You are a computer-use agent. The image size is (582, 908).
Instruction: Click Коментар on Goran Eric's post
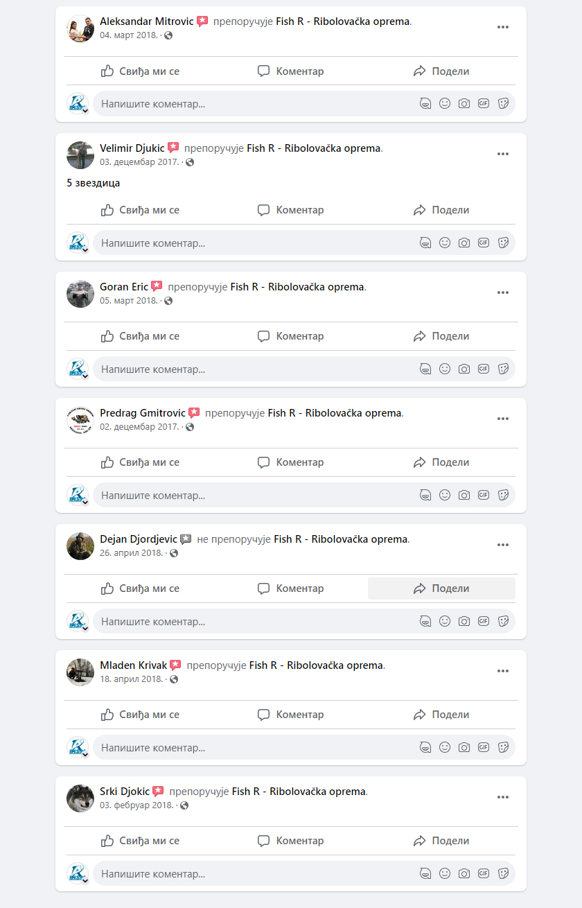coord(290,336)
